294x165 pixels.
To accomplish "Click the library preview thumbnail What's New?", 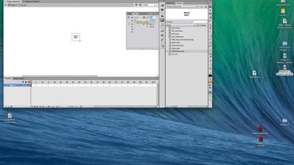I will tap(187, 14).
